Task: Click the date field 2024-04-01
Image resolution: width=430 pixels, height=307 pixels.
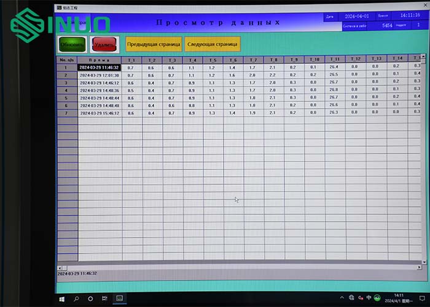Action: pos(356,17)
